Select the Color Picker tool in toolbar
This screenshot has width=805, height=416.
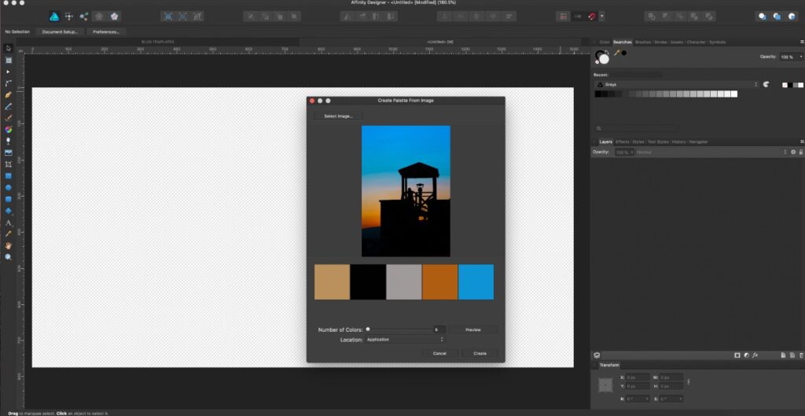8,234
